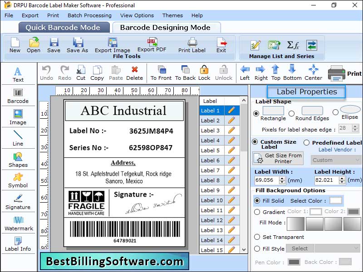Viewport: 363px width, 272px height.
Task: Center the selected object
Action: coord(313,73)
